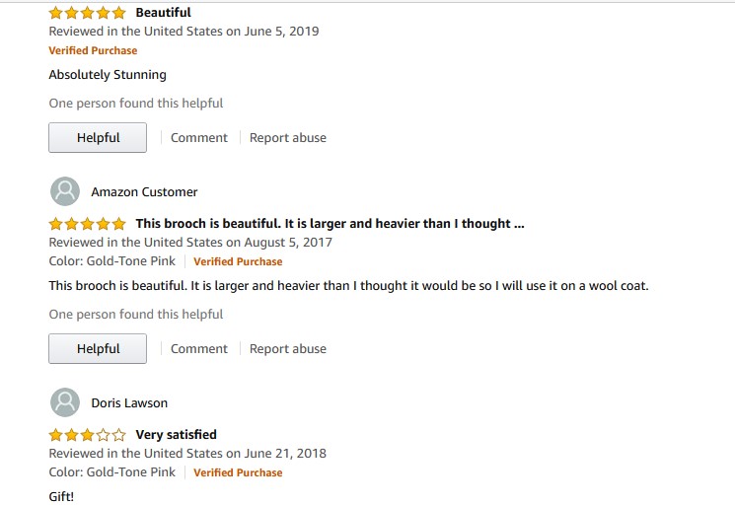Report abuse on the Absolutely Stunning review
735x505 pixels.
click(x=287, y=138)
